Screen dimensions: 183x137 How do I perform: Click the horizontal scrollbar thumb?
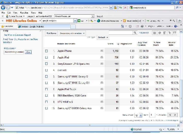[x=90, y=125]
